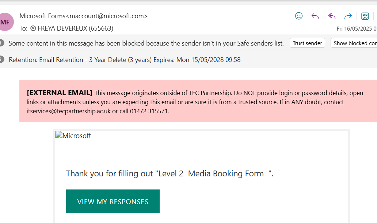Click recipient presence icon beside FREYA DEVEREUX

pos(33,28)
